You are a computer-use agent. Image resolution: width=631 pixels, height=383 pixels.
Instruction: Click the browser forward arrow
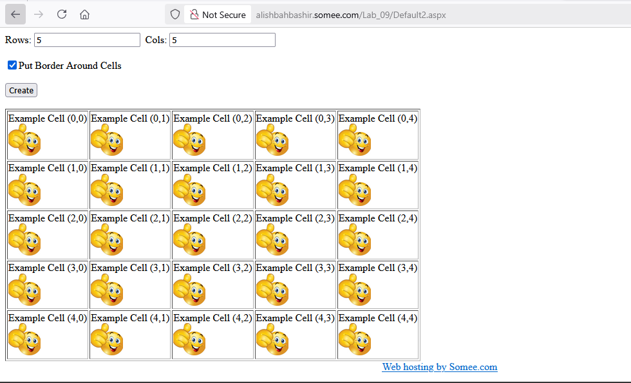(x=39, y=14)
